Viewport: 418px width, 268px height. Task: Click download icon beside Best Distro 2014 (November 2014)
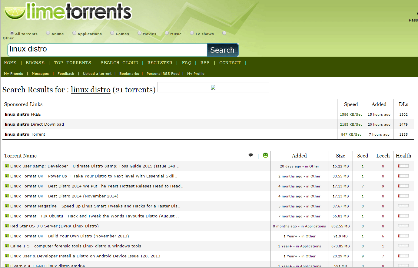click(x=7, y=196)
